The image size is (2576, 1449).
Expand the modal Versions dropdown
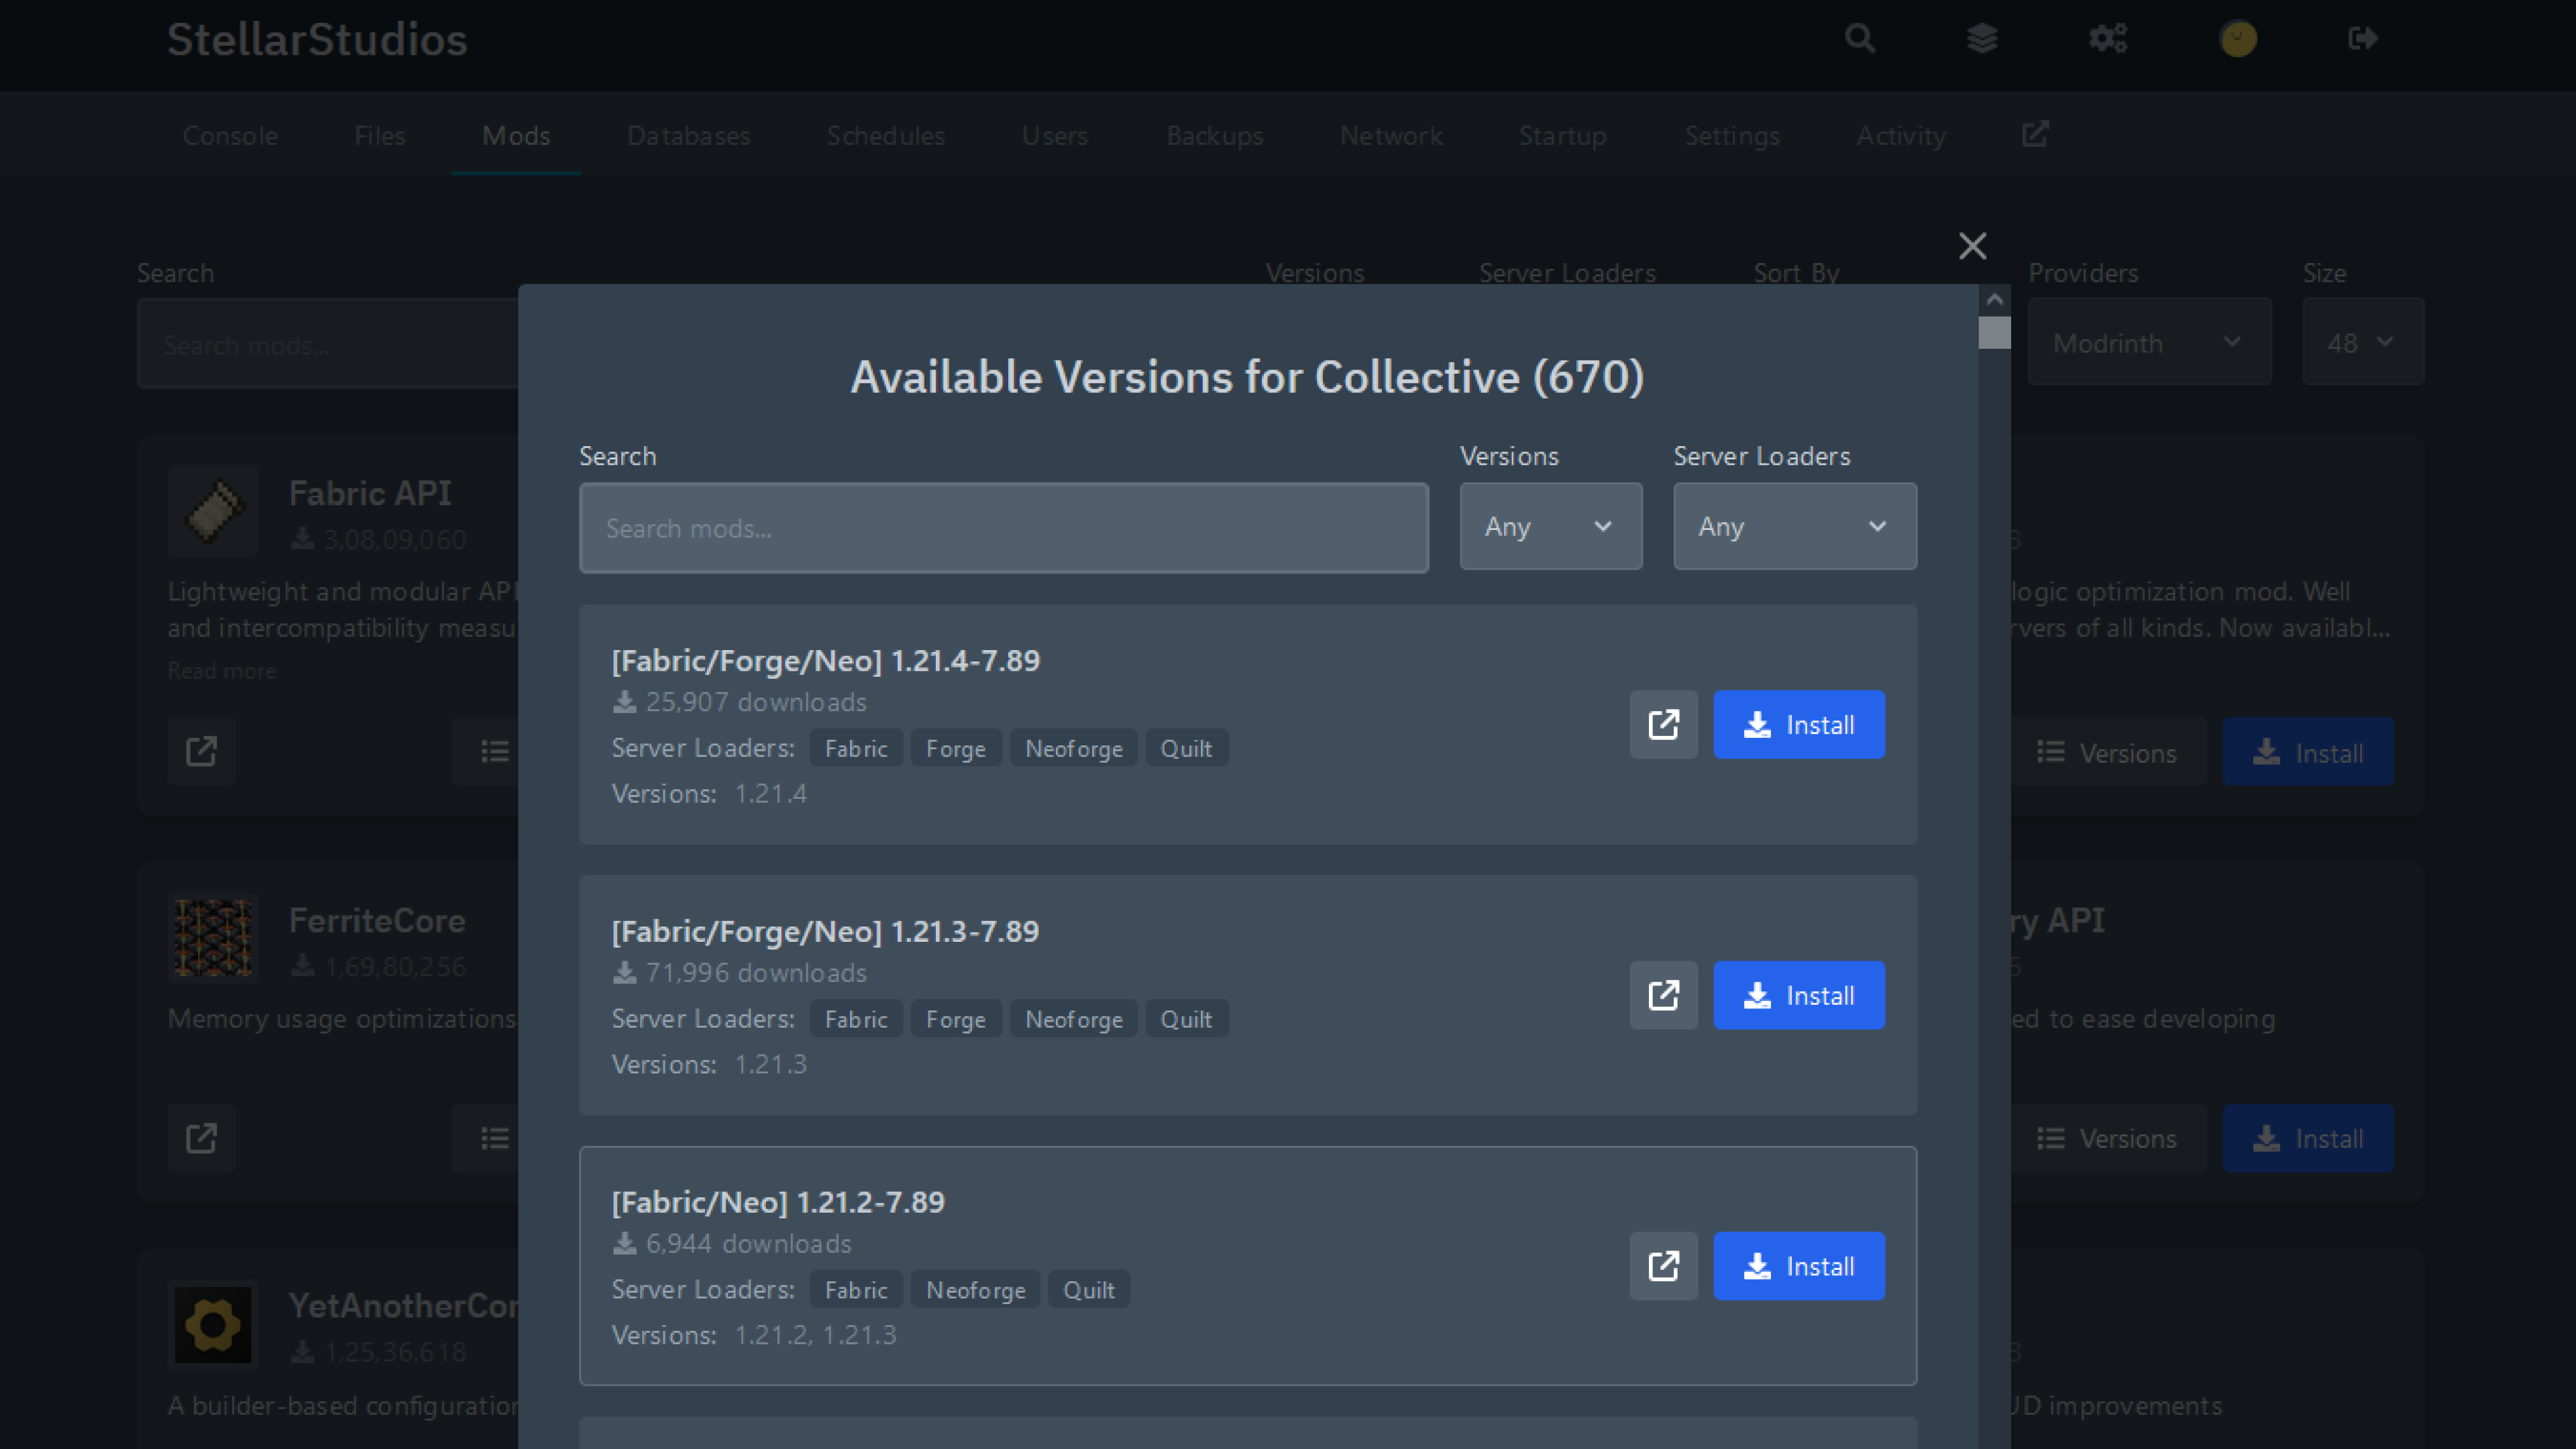(1550, 527)
